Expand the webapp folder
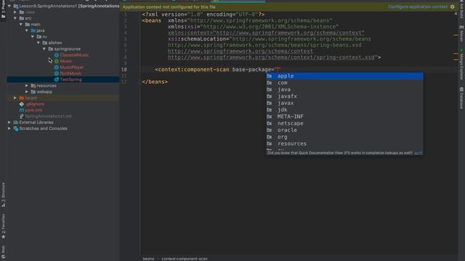This screenshot has height=261, width=465. (x=27, y=92)
